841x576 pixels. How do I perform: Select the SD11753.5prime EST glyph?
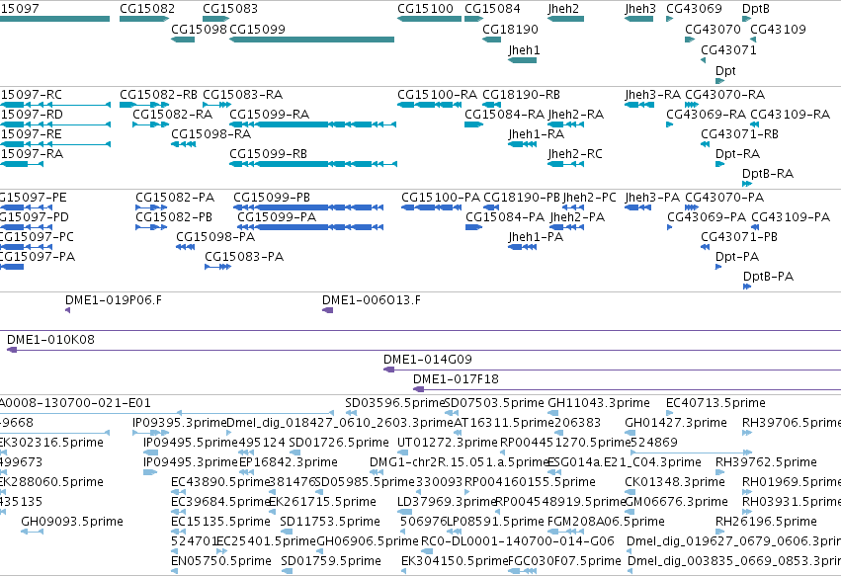tap(287, 532)
